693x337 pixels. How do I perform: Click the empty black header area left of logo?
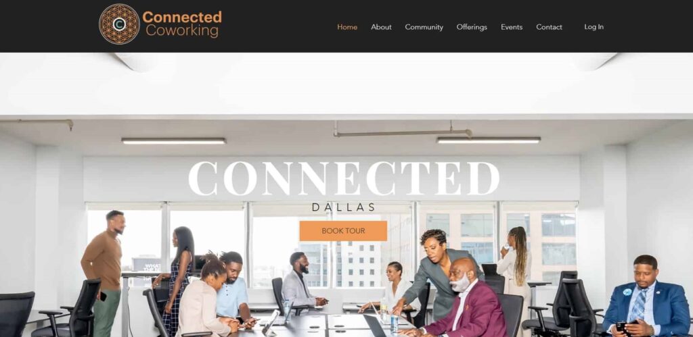click(x=49, y=26)
